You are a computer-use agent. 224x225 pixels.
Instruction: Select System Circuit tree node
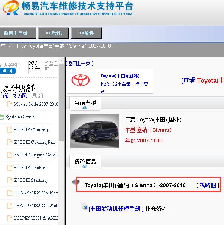[x=20, y=117]
